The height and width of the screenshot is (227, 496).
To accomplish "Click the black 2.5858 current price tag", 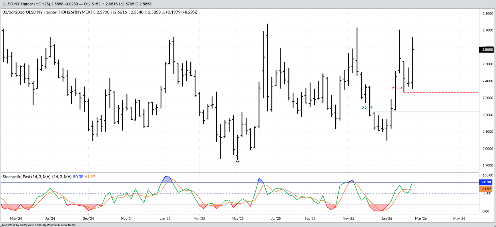I will click(487, 50).
